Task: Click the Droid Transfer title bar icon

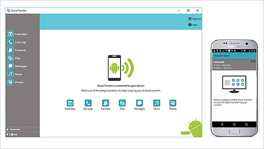Action: point(9,11)
